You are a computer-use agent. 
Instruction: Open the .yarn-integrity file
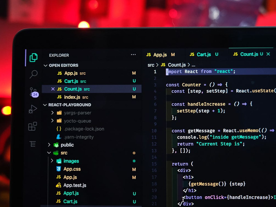[x=79, y=137]
